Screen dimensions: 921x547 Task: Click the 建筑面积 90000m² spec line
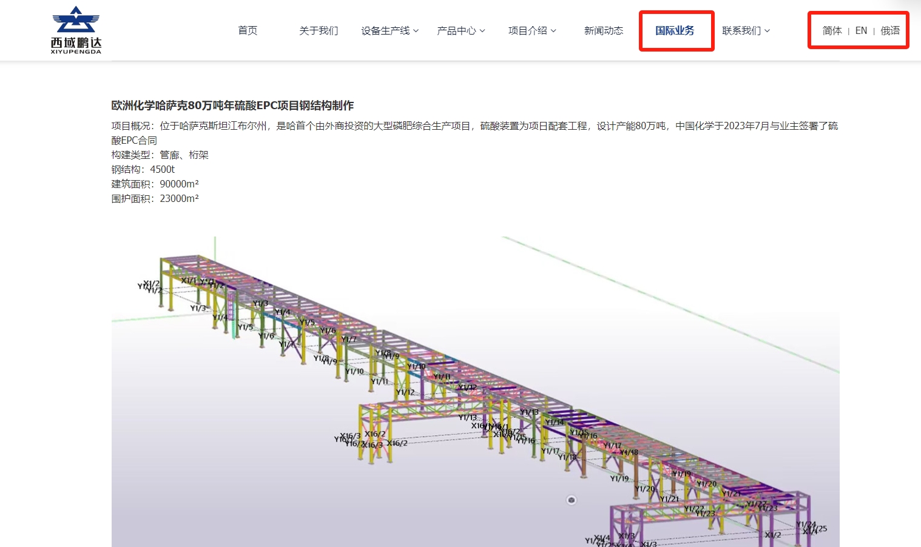tap(155, 184)
